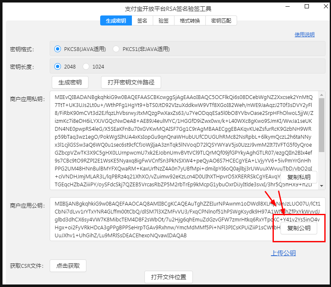This screenshot has width=331, height=287.
Task: Minimize the RSA tool window
Action: click(x=288, y=7)
